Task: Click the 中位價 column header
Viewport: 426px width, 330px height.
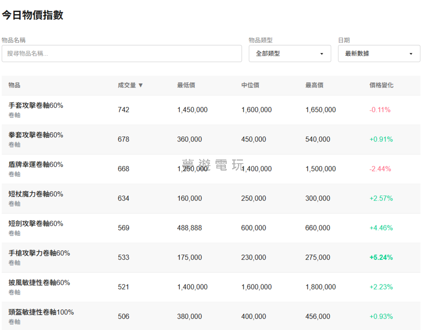Action: click(250, 85)
